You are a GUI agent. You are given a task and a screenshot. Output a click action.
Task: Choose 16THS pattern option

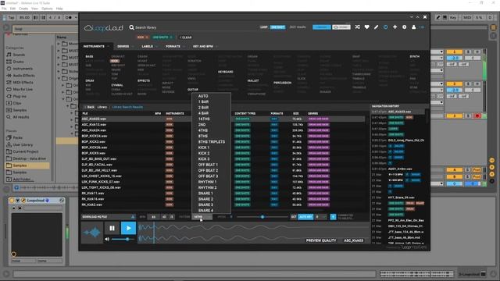coord(204,119)
